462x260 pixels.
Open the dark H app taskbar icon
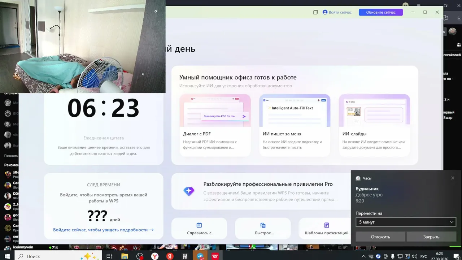pyautogui.click(x=185, y=256)
